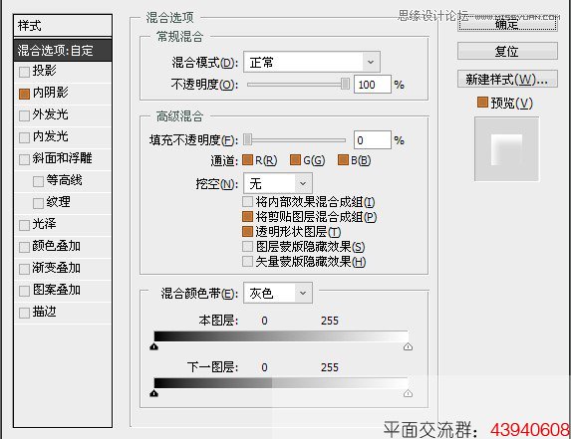Toggle the 预览 preview checkbox
Screen dimensions: 571x439
[482, 103]
